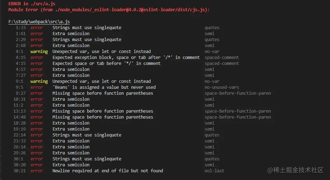Click the eol-last rule name
Screen dimensions: 330x180
[214, 171]
